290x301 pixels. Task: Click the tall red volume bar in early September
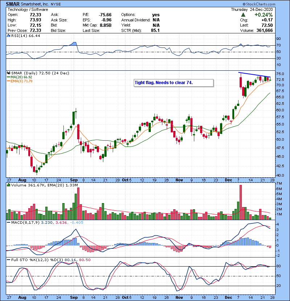pos(78,204)
